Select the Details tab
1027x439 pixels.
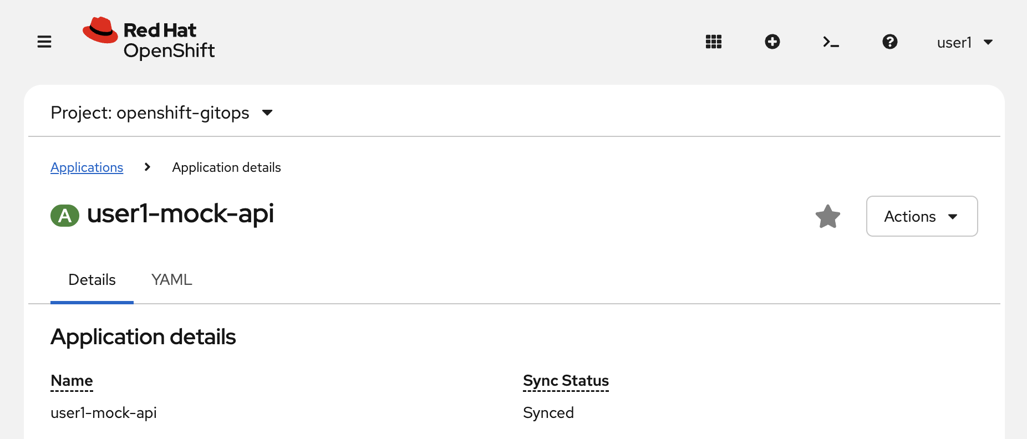[x=91, y=280]
